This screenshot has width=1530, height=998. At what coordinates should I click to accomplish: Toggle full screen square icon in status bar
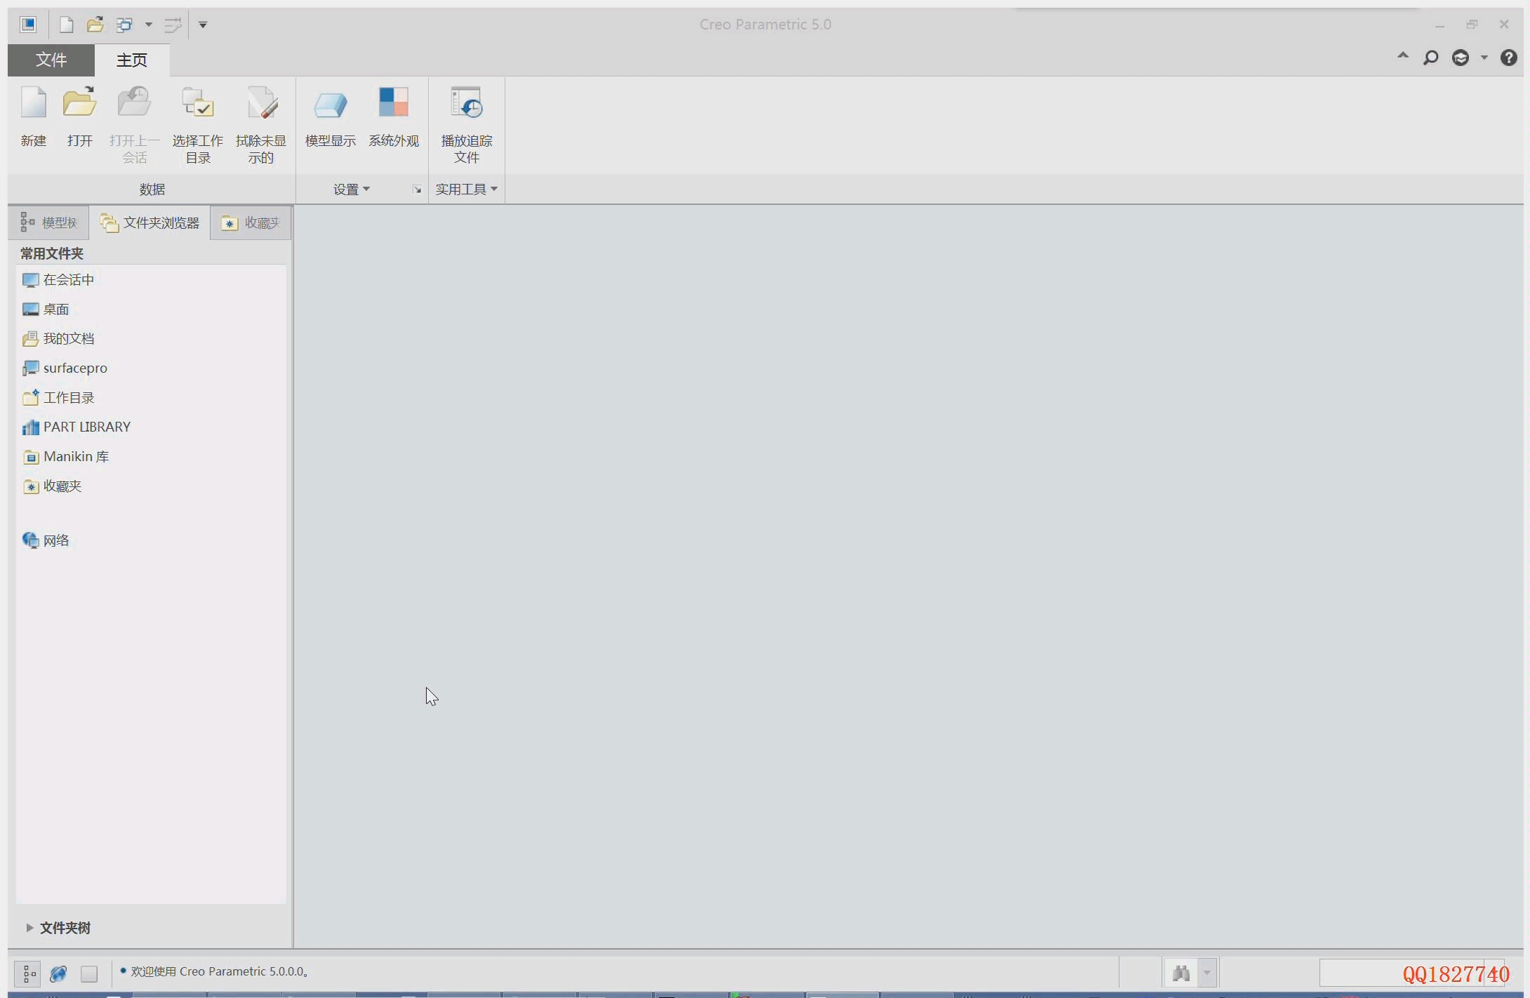pyautogui.click(x=89, y=973)
